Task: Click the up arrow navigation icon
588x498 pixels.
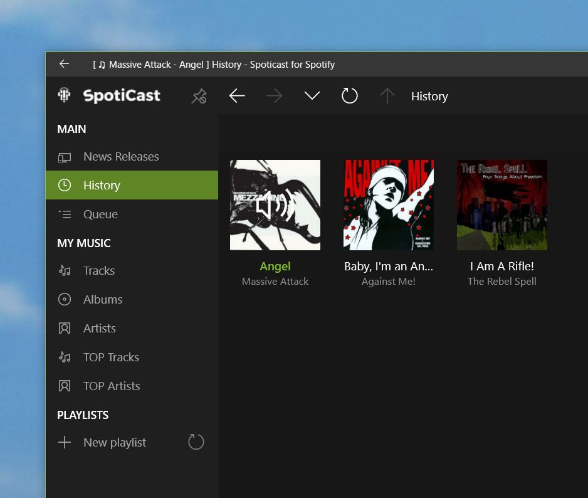Action: (x=387, y=96)
